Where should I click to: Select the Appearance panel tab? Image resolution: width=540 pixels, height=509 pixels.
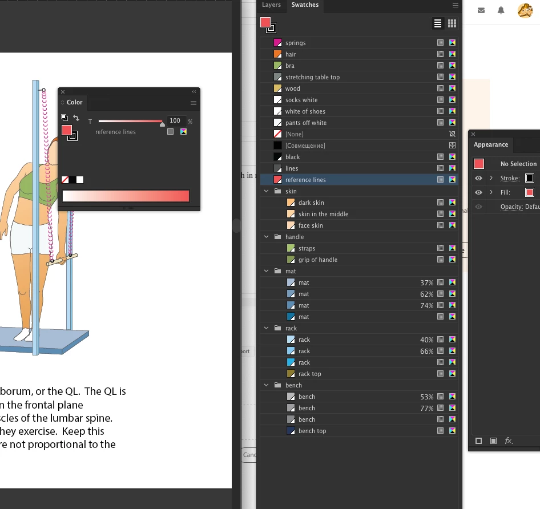coord(491,144)
